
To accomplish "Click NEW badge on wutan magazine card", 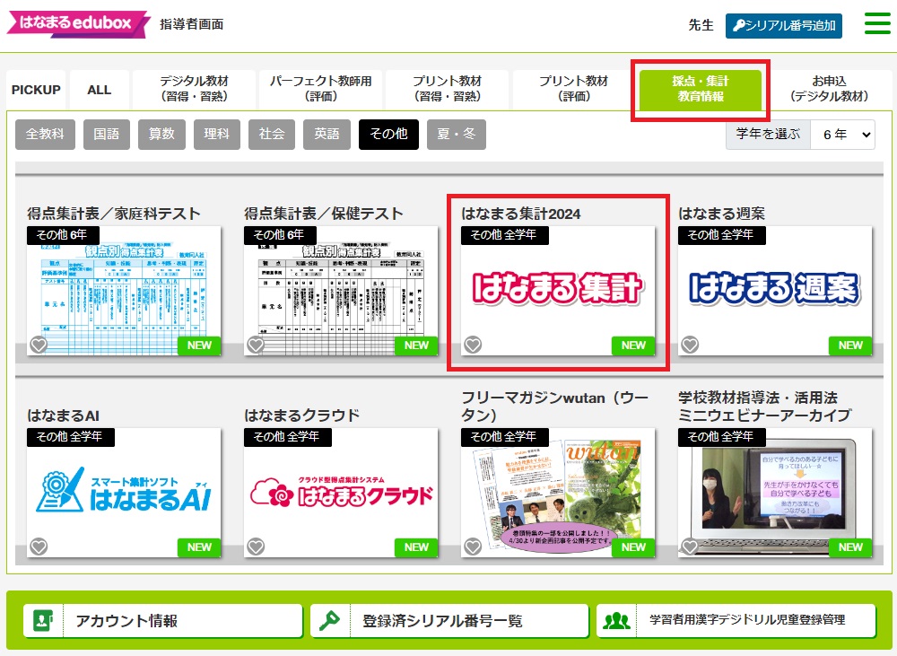I will [x=633, y=547].
